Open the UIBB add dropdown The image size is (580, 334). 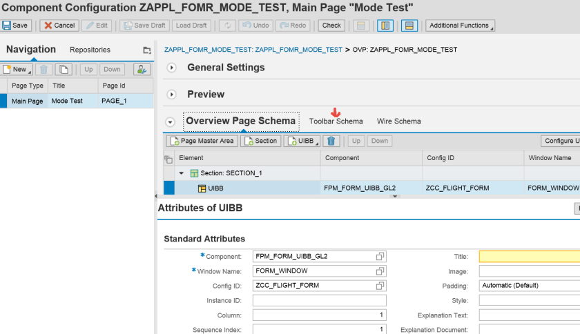click(x=302, y=141)
